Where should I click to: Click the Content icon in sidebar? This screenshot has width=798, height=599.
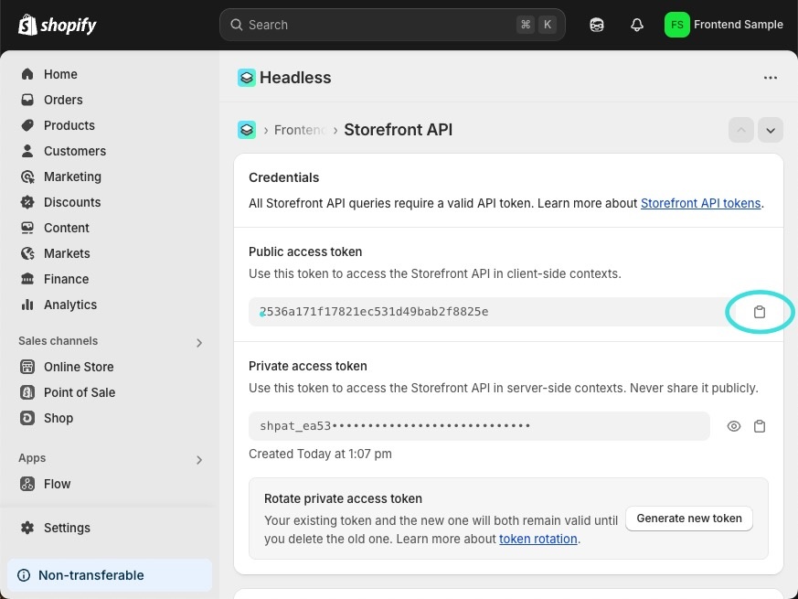[27, 227]
